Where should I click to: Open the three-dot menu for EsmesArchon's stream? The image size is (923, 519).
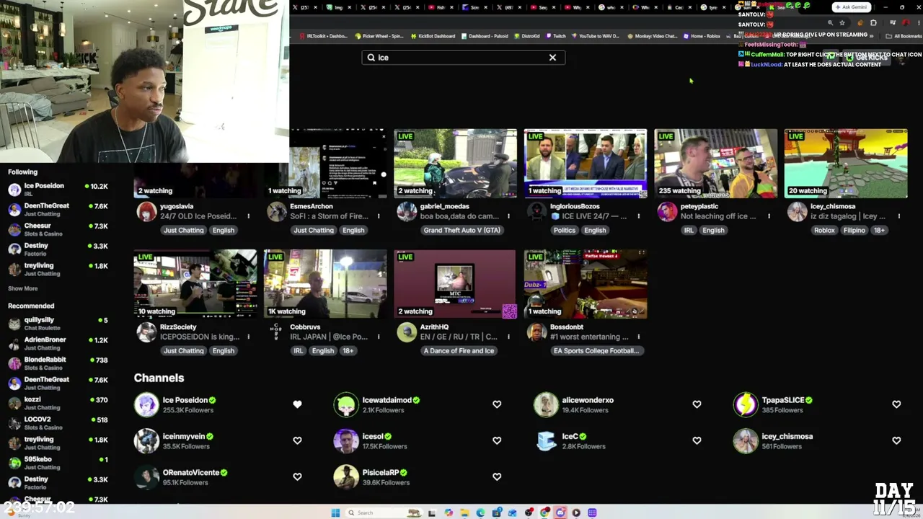click(x=379, y=216)
